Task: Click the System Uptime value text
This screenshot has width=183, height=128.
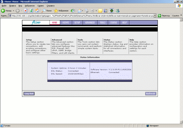Action: [x=77, y=68]
